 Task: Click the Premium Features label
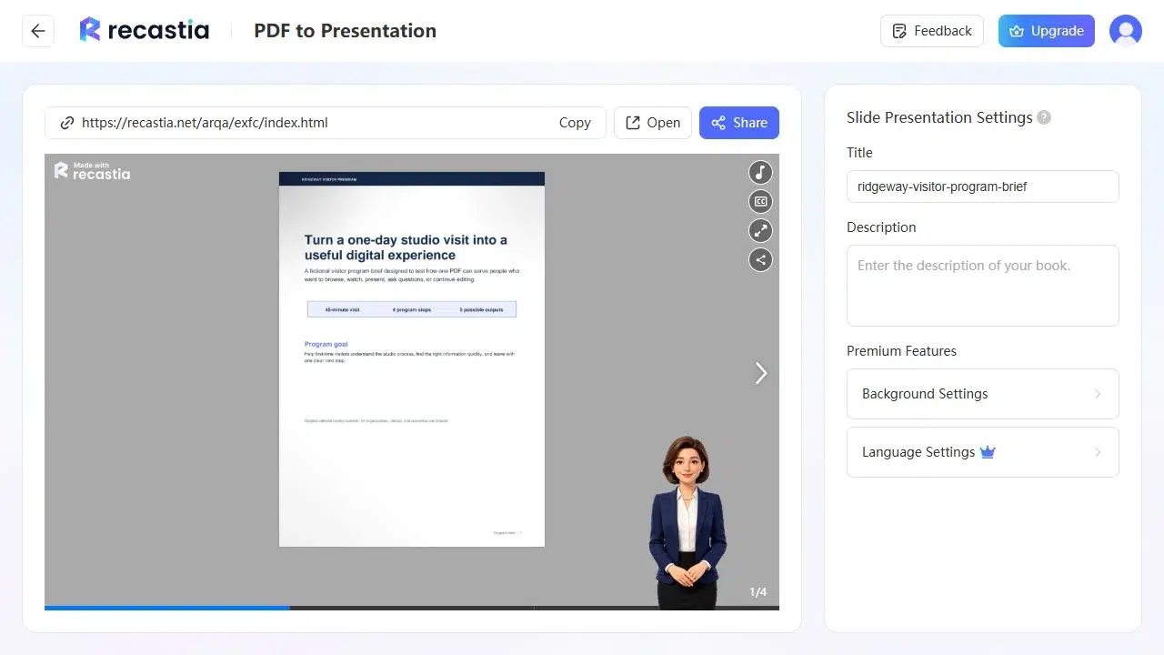[901, 351]
